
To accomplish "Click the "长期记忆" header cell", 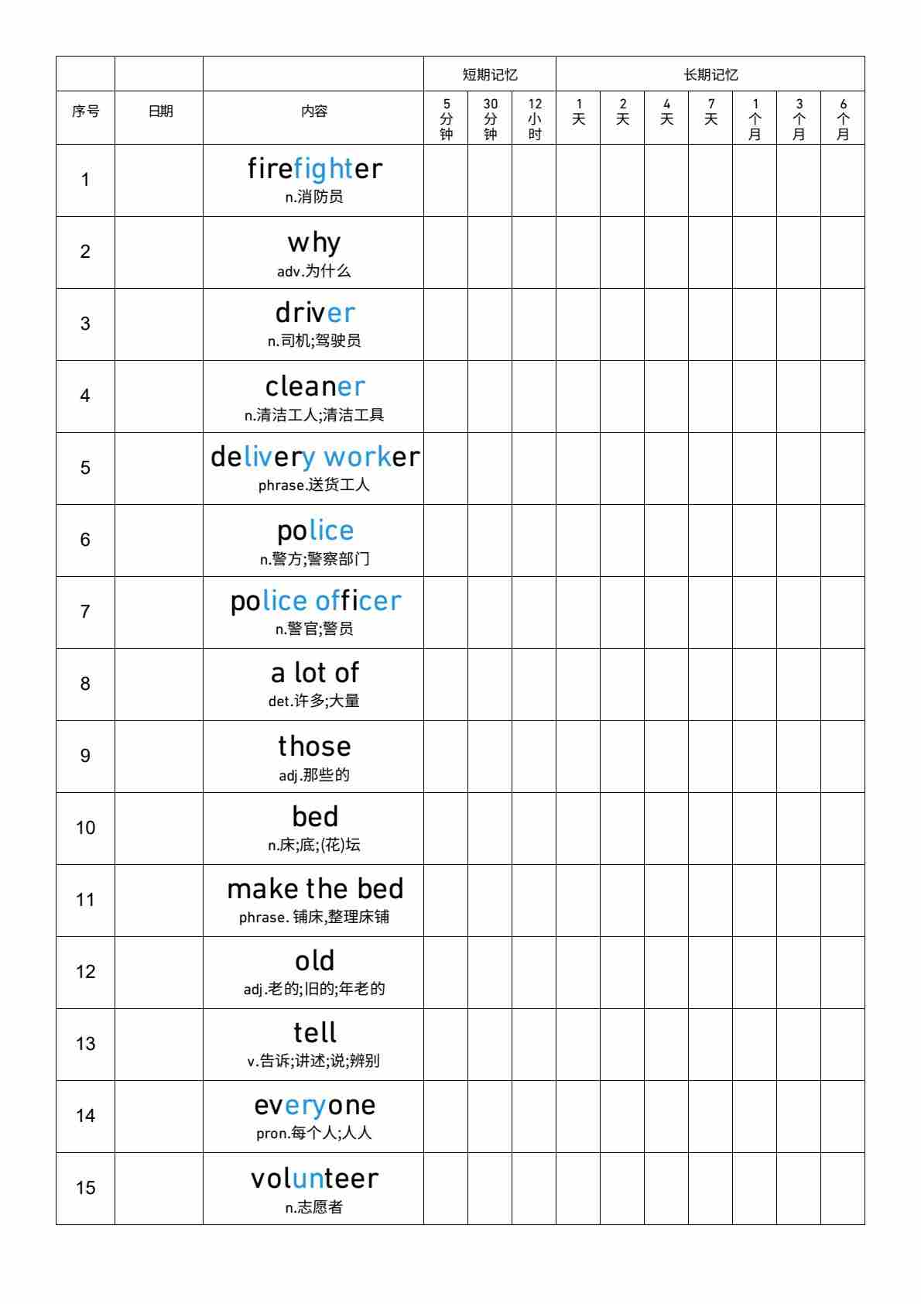I will coord(710,74).
